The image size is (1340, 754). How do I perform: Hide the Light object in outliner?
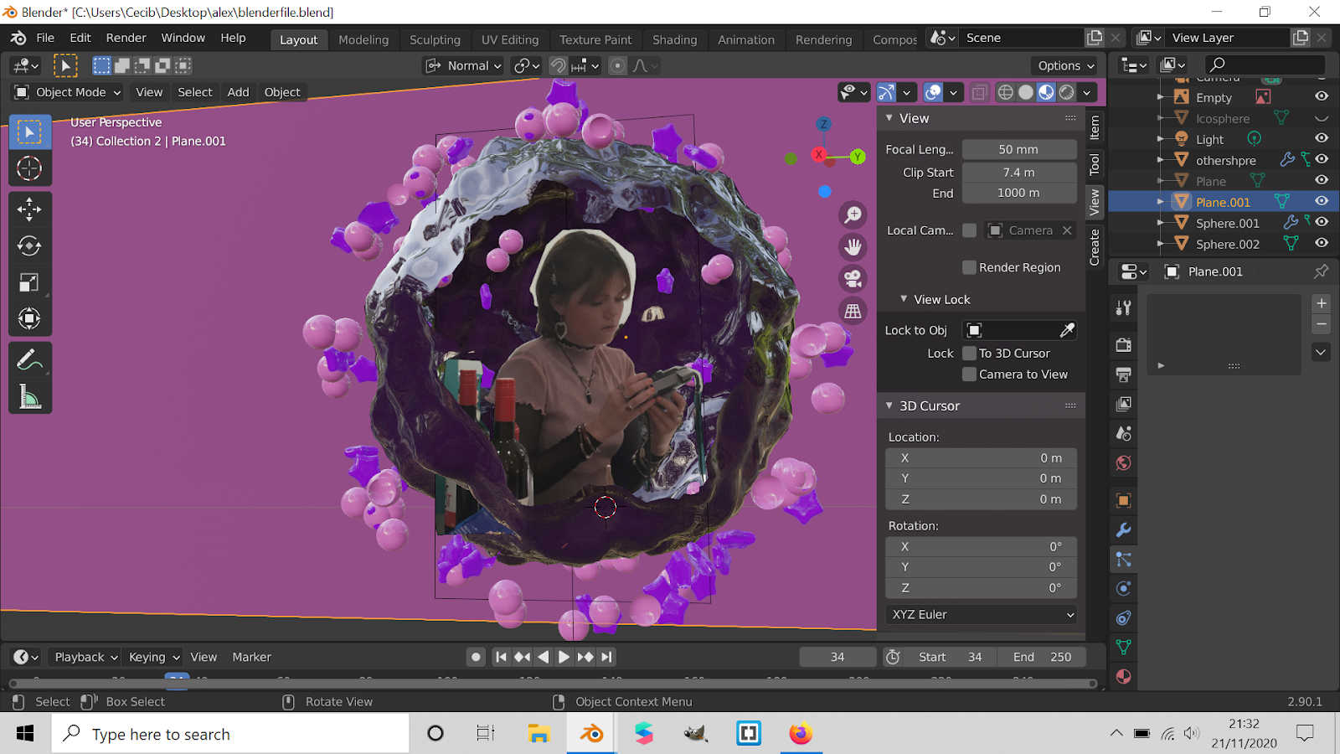click(x=1322, y=139)
